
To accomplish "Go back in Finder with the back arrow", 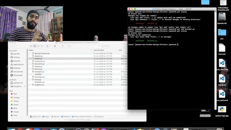I will coord(11,46).
